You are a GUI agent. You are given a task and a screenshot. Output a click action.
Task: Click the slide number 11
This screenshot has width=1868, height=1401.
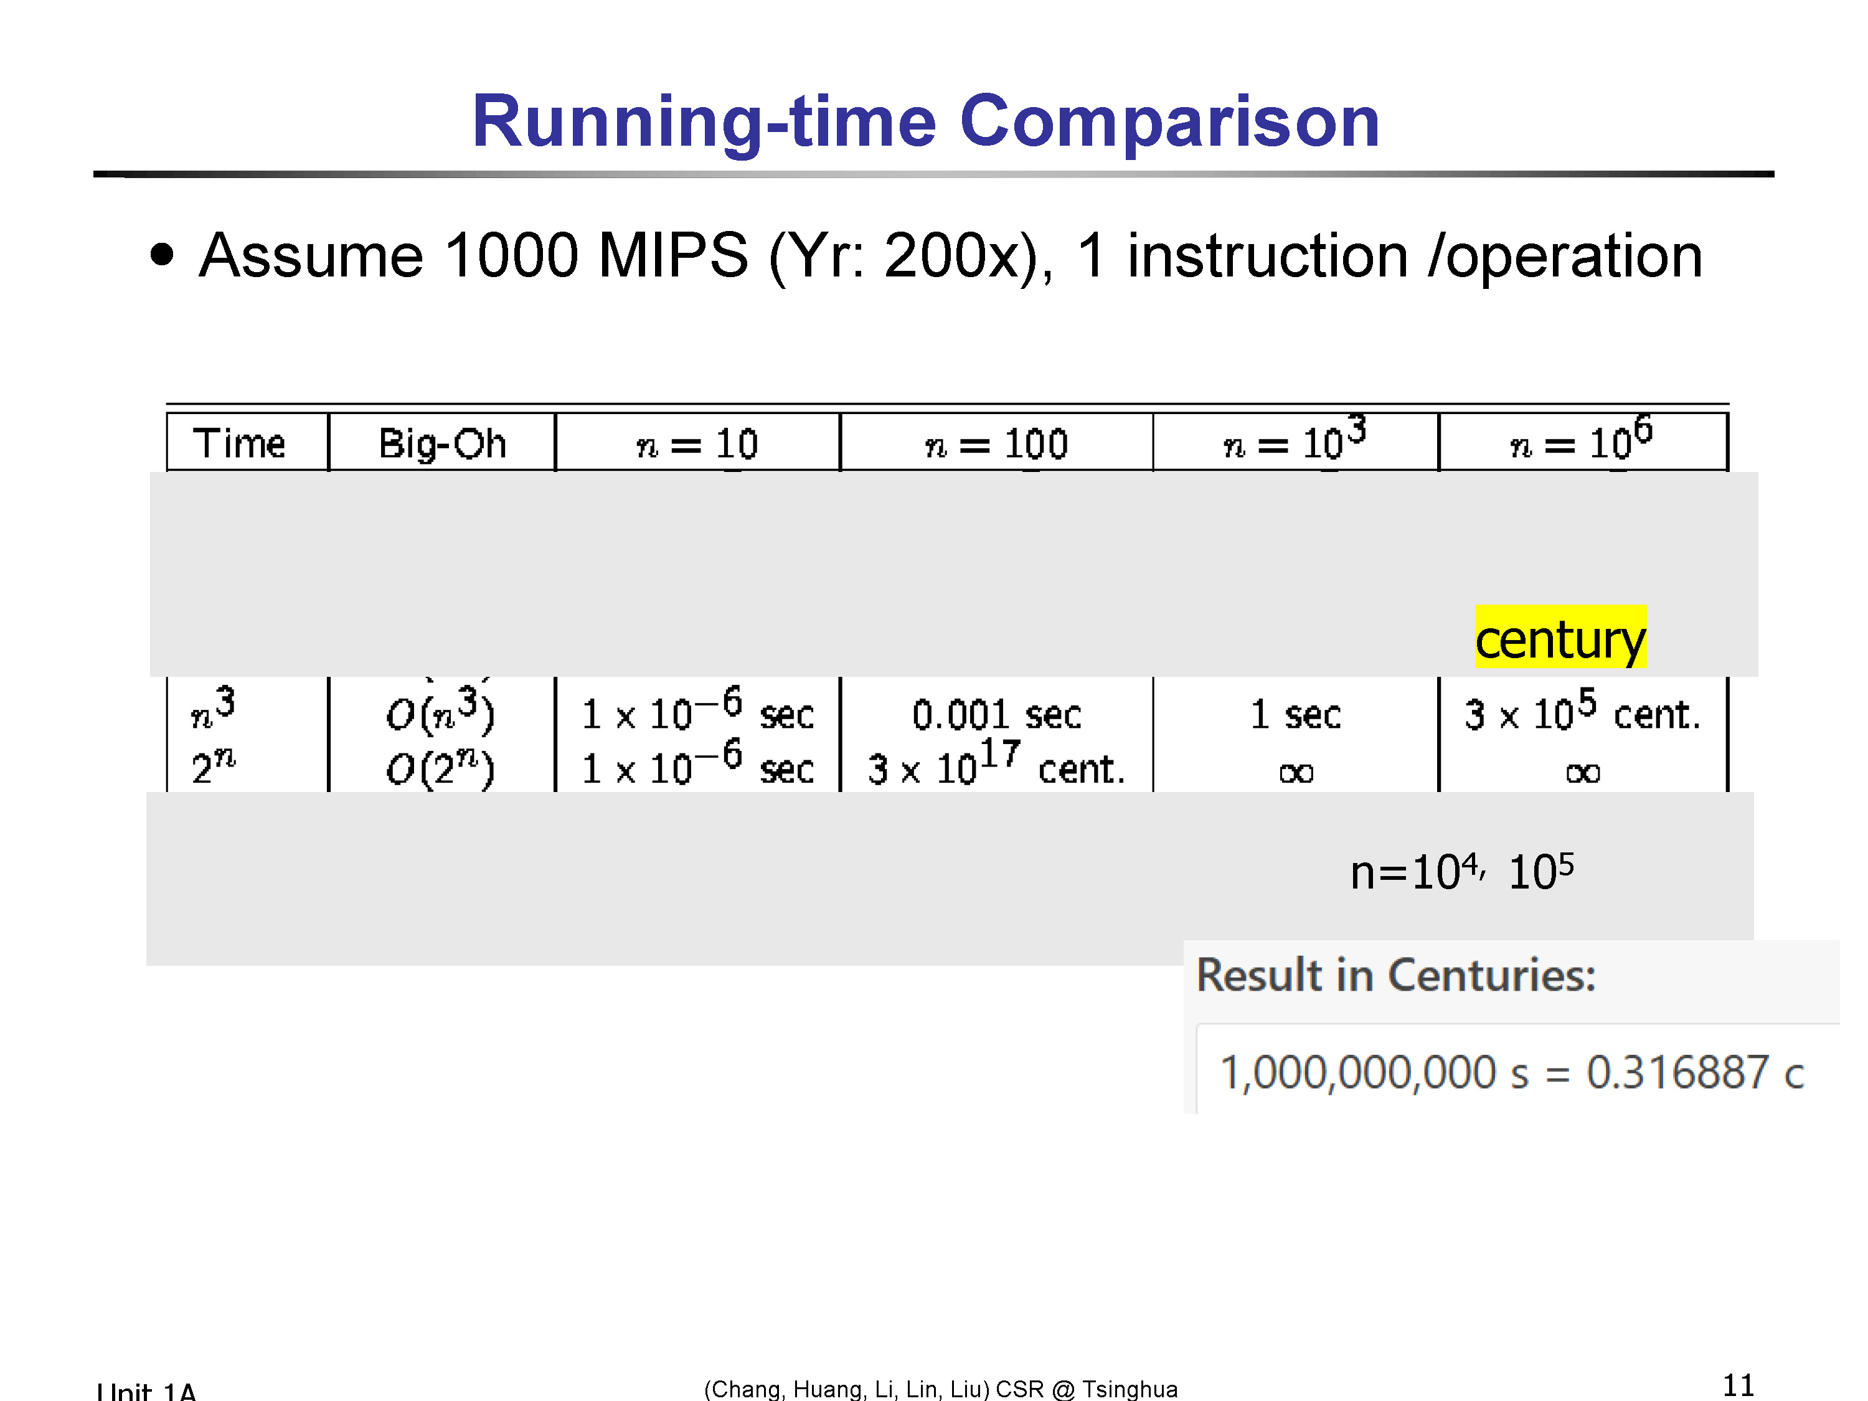[x=1738, y=1386]
